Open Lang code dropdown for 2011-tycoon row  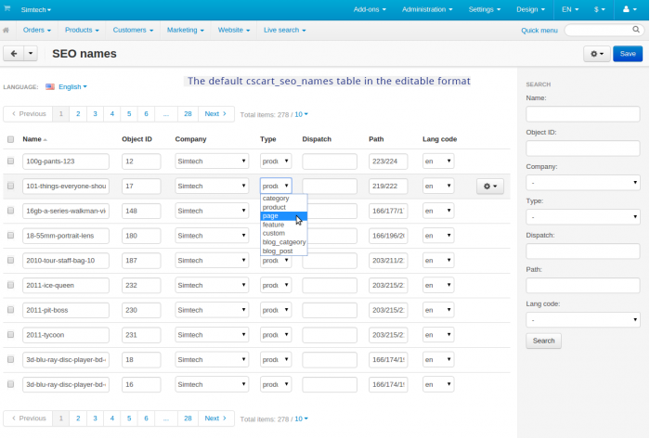tap(438, 335)
